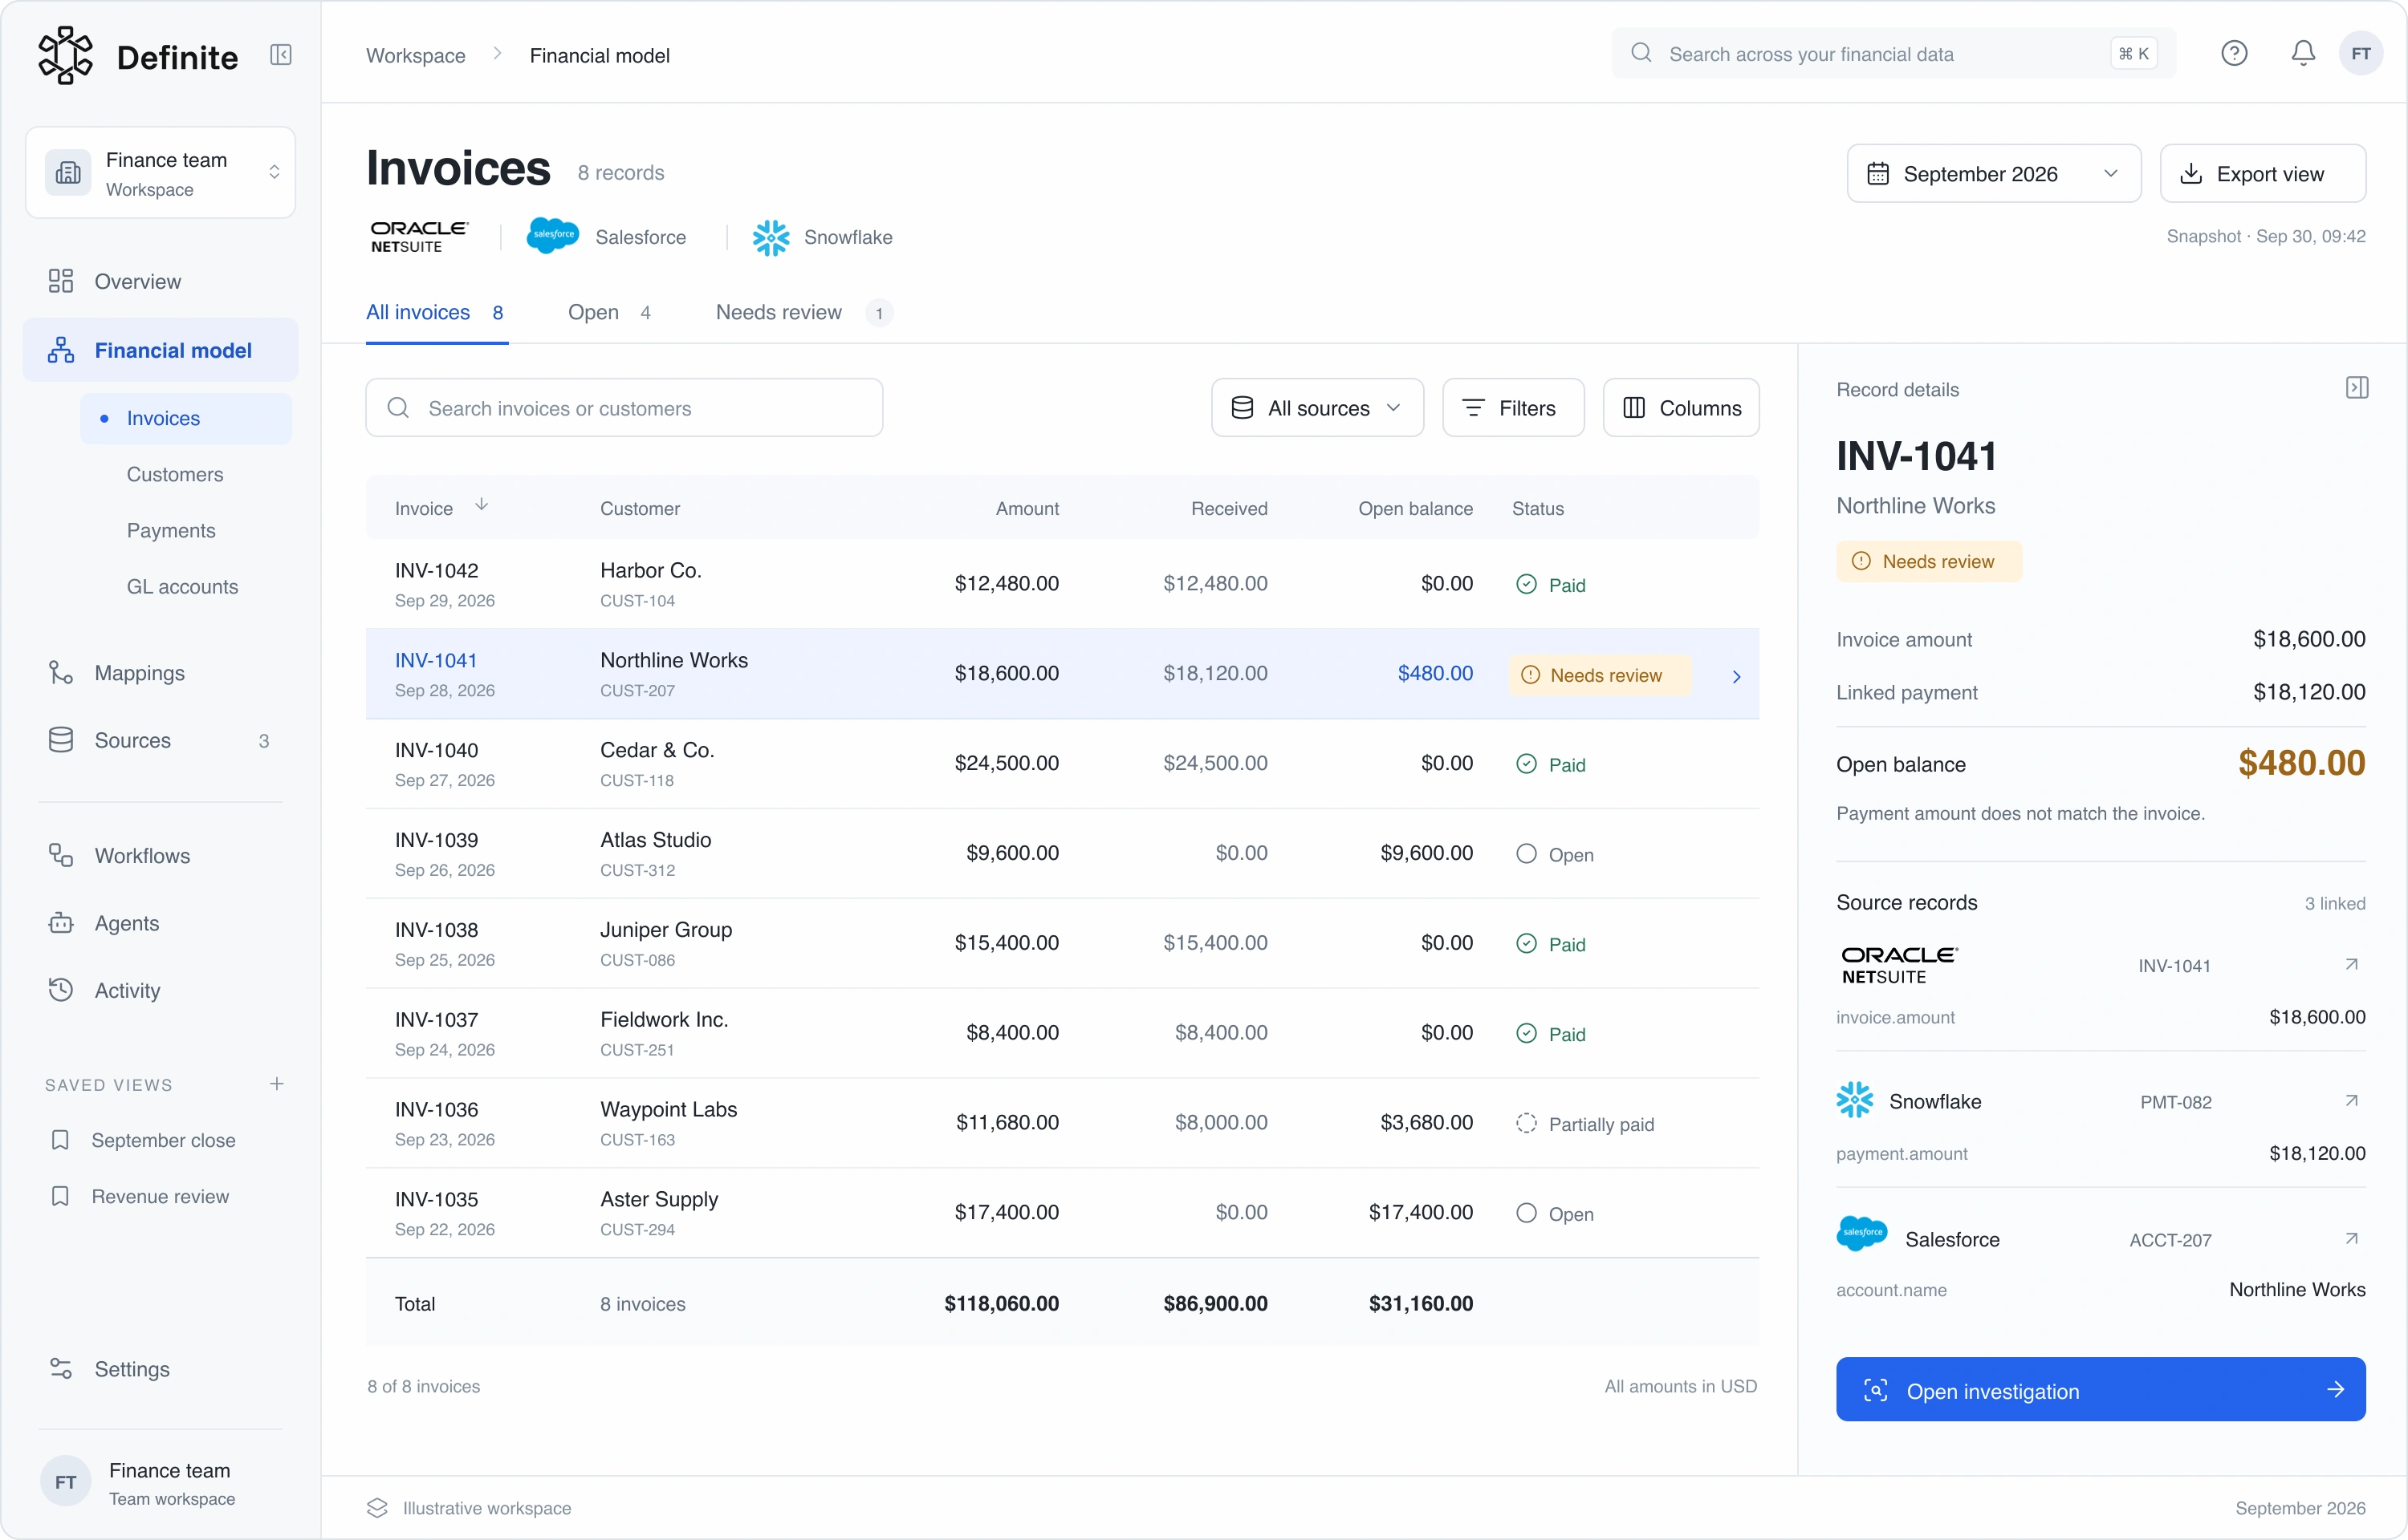Screen dimensions: 2408x1540
Task: Open the All sources dropdown
Action: (x=1316, y=408)
